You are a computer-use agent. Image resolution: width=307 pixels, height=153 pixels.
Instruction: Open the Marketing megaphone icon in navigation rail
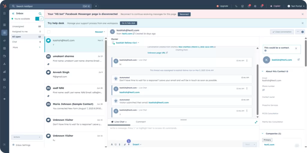coord(4,41)
